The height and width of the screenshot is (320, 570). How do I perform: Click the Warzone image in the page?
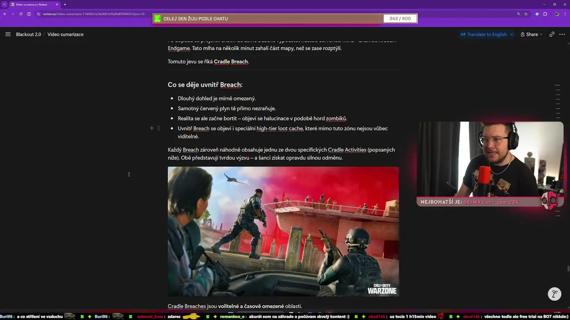(x=283, y=232)
